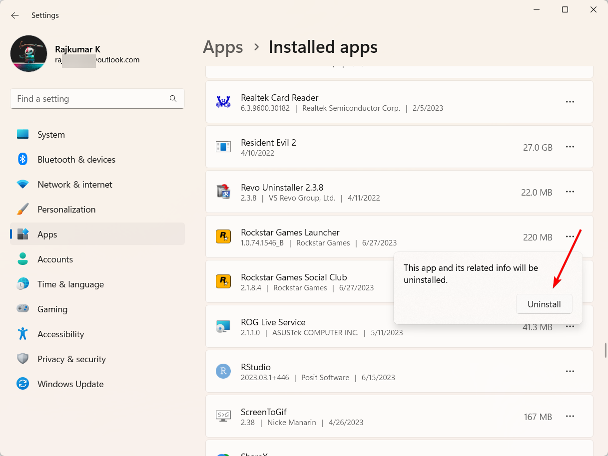Click the Accounts person icon
Screen dimensions: 608x456
click(22, 259)
